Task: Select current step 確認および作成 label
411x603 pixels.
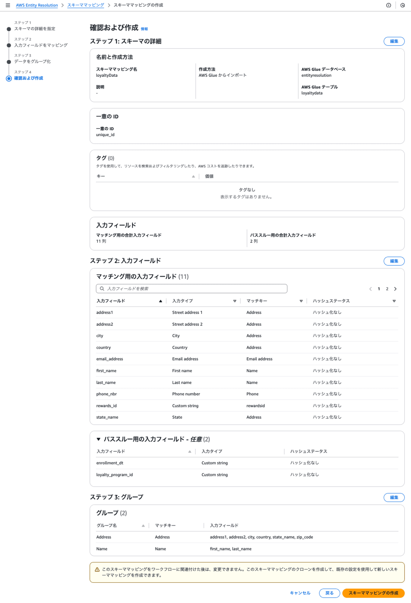Action: pyautogui.click(x=29, y=78)
